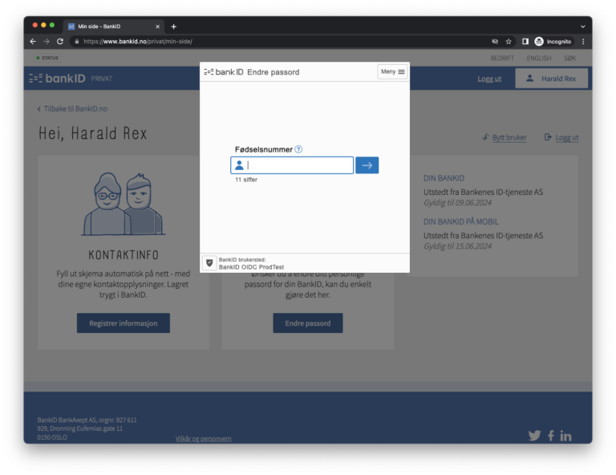Click Logg ut in the header

pyautogui.click(x=489, y=79)
